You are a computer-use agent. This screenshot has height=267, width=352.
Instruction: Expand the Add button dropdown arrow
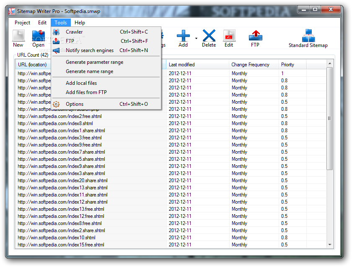196,39
